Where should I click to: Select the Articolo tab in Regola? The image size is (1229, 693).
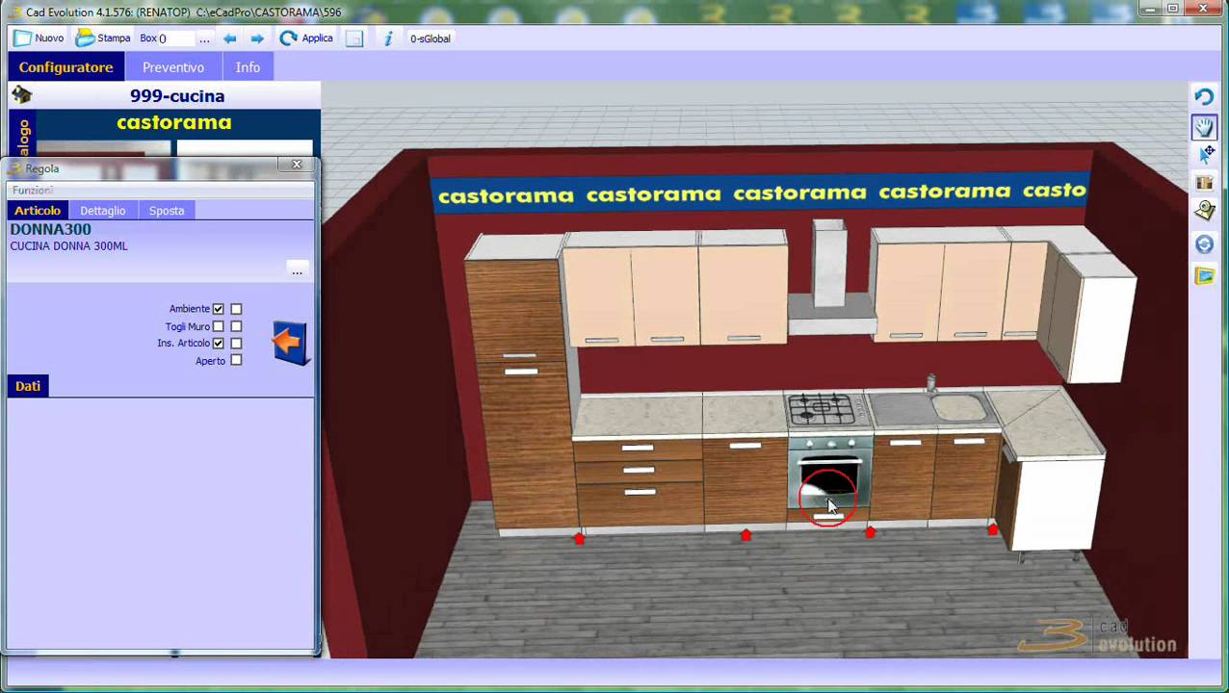(x=37, y=210)
